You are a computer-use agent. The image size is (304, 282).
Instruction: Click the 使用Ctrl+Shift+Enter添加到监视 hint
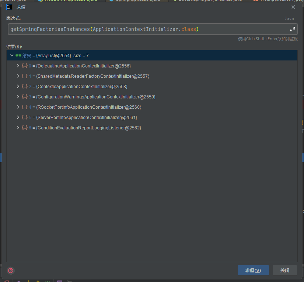pos(268,39)
